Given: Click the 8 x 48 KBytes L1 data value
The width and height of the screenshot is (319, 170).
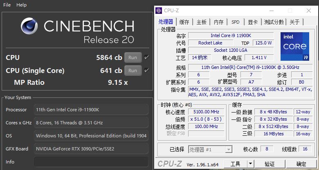Looking at the screenshot, I should click(273, 112).
